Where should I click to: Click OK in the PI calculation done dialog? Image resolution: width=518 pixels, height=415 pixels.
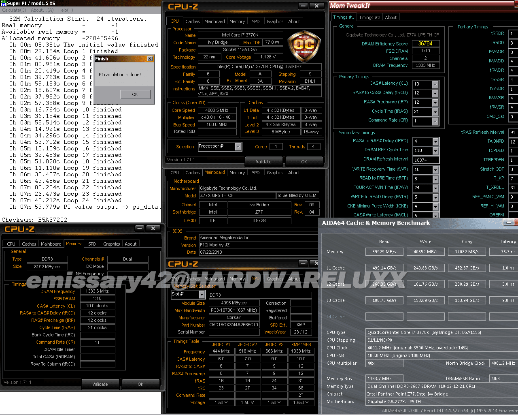point(135,94)
